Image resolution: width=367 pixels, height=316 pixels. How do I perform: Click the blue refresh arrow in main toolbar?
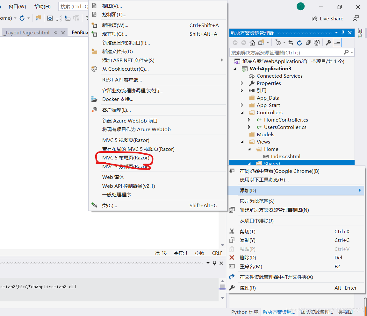[x=22, y=18]
